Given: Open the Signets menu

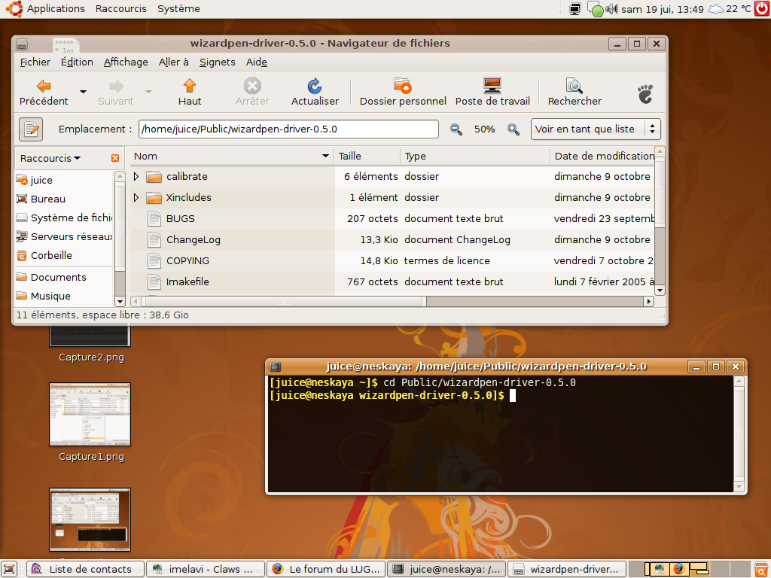Looking at the screenshot, I should [x=217, y=62].
